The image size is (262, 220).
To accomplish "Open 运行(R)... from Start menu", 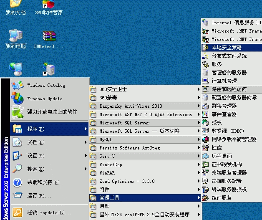I will (39, 196).
